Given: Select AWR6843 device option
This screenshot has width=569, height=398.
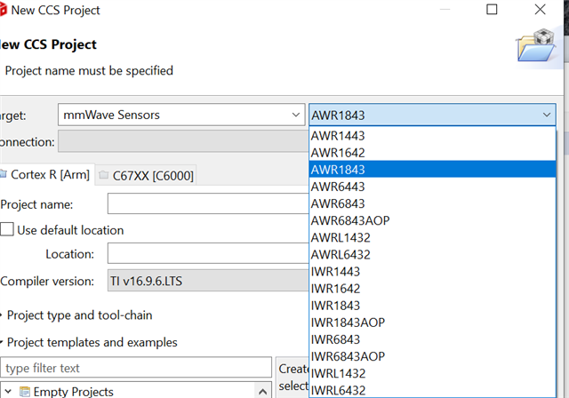Looking at the screenshot, I should (432, 203).
